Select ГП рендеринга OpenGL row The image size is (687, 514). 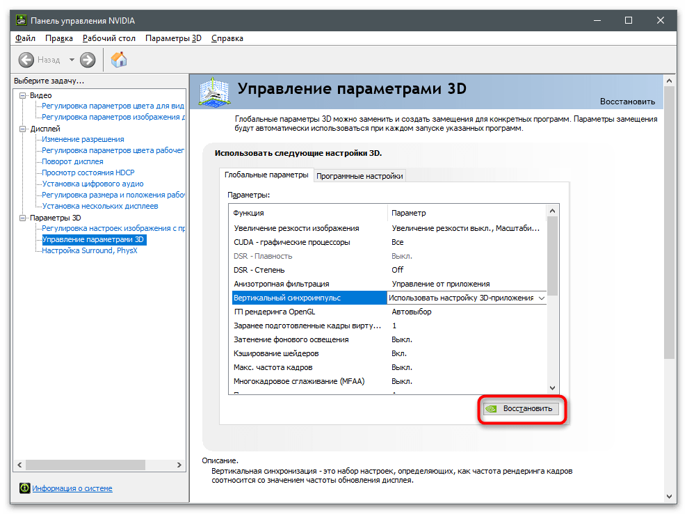pyautogui.click(x=388, y=312)
